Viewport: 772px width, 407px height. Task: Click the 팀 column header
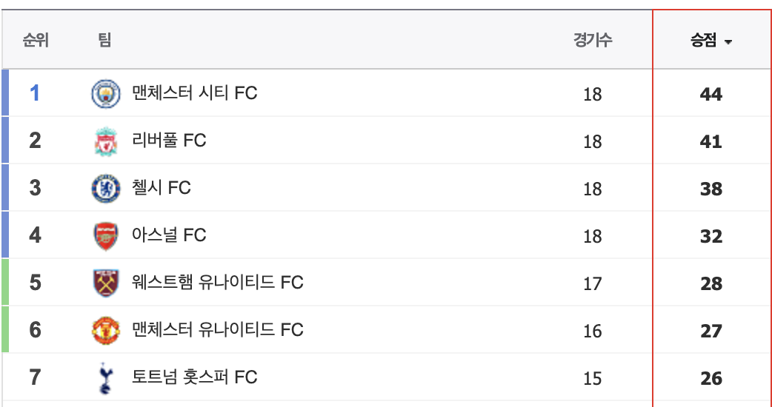[104, 40]
